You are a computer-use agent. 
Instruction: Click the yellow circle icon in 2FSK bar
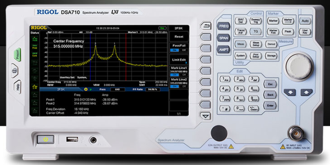pyautogui.click(x=86, y=90)
